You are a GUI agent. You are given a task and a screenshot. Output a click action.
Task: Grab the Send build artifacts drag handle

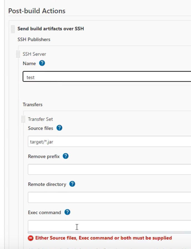13,29
